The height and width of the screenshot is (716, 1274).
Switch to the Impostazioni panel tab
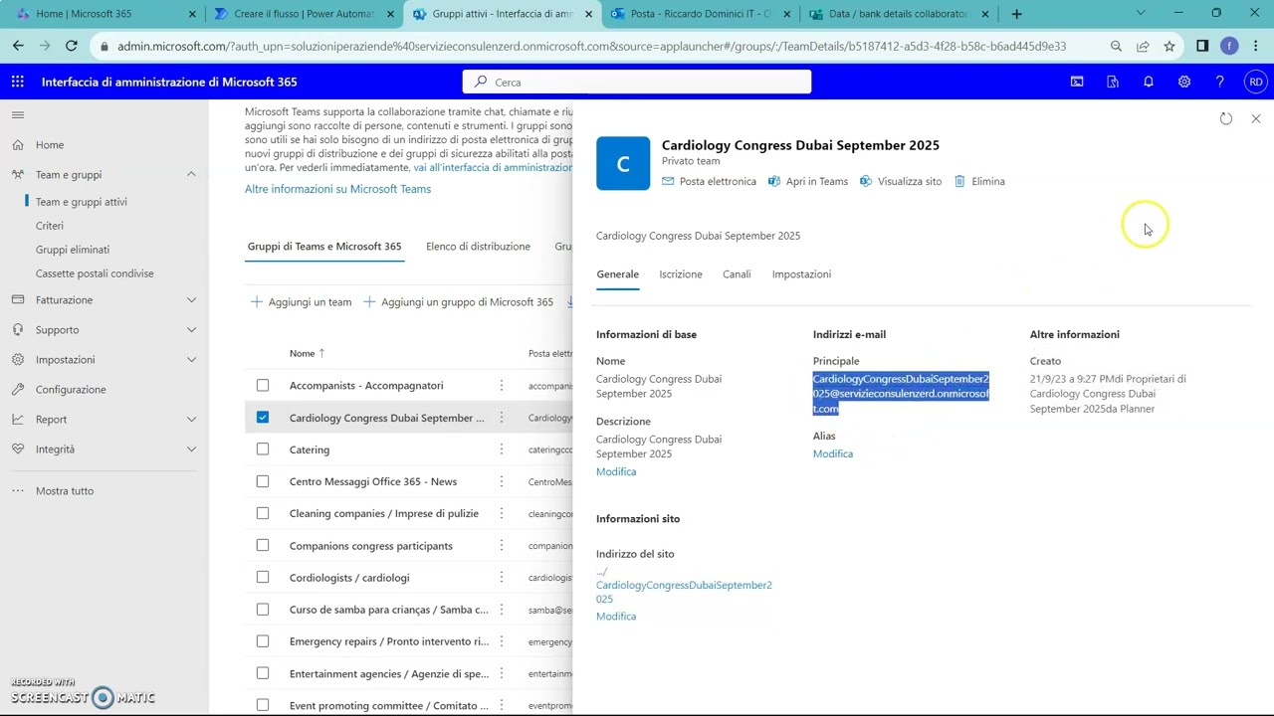[801, 274]
